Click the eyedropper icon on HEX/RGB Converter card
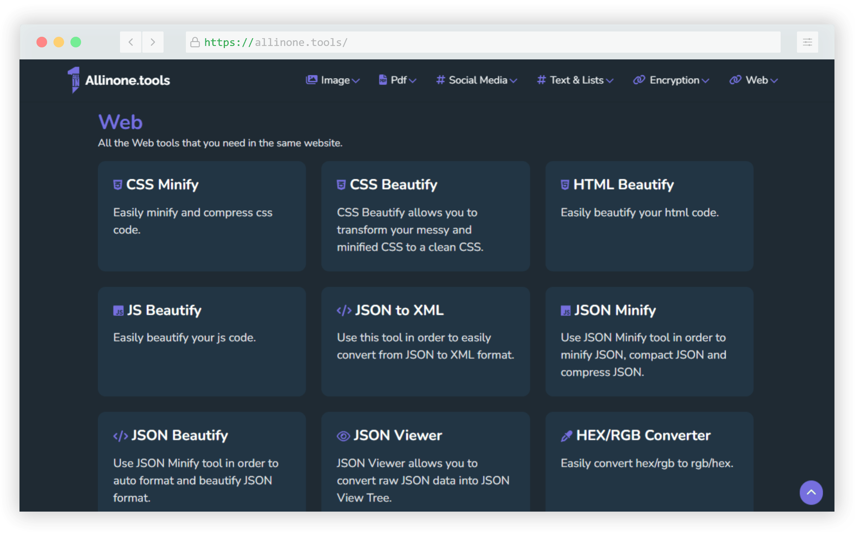 (x=566, y=435)
